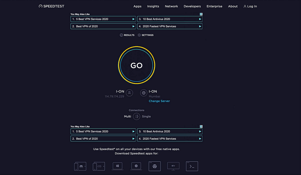Click the Windows app download icon
This screenshot has height=175, width=301.
(117, 166)
